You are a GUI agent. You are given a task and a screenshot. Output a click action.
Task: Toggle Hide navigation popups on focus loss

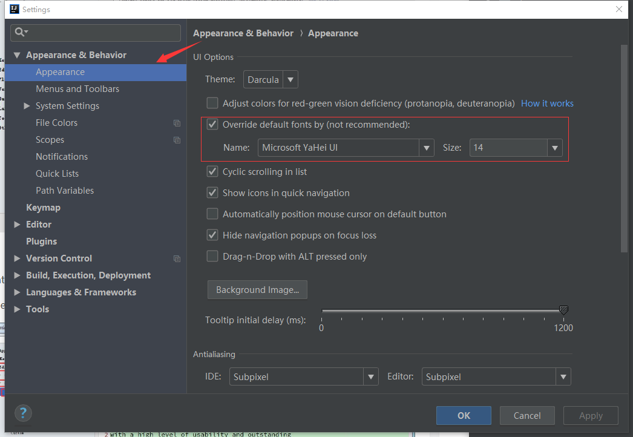(212, 235)
